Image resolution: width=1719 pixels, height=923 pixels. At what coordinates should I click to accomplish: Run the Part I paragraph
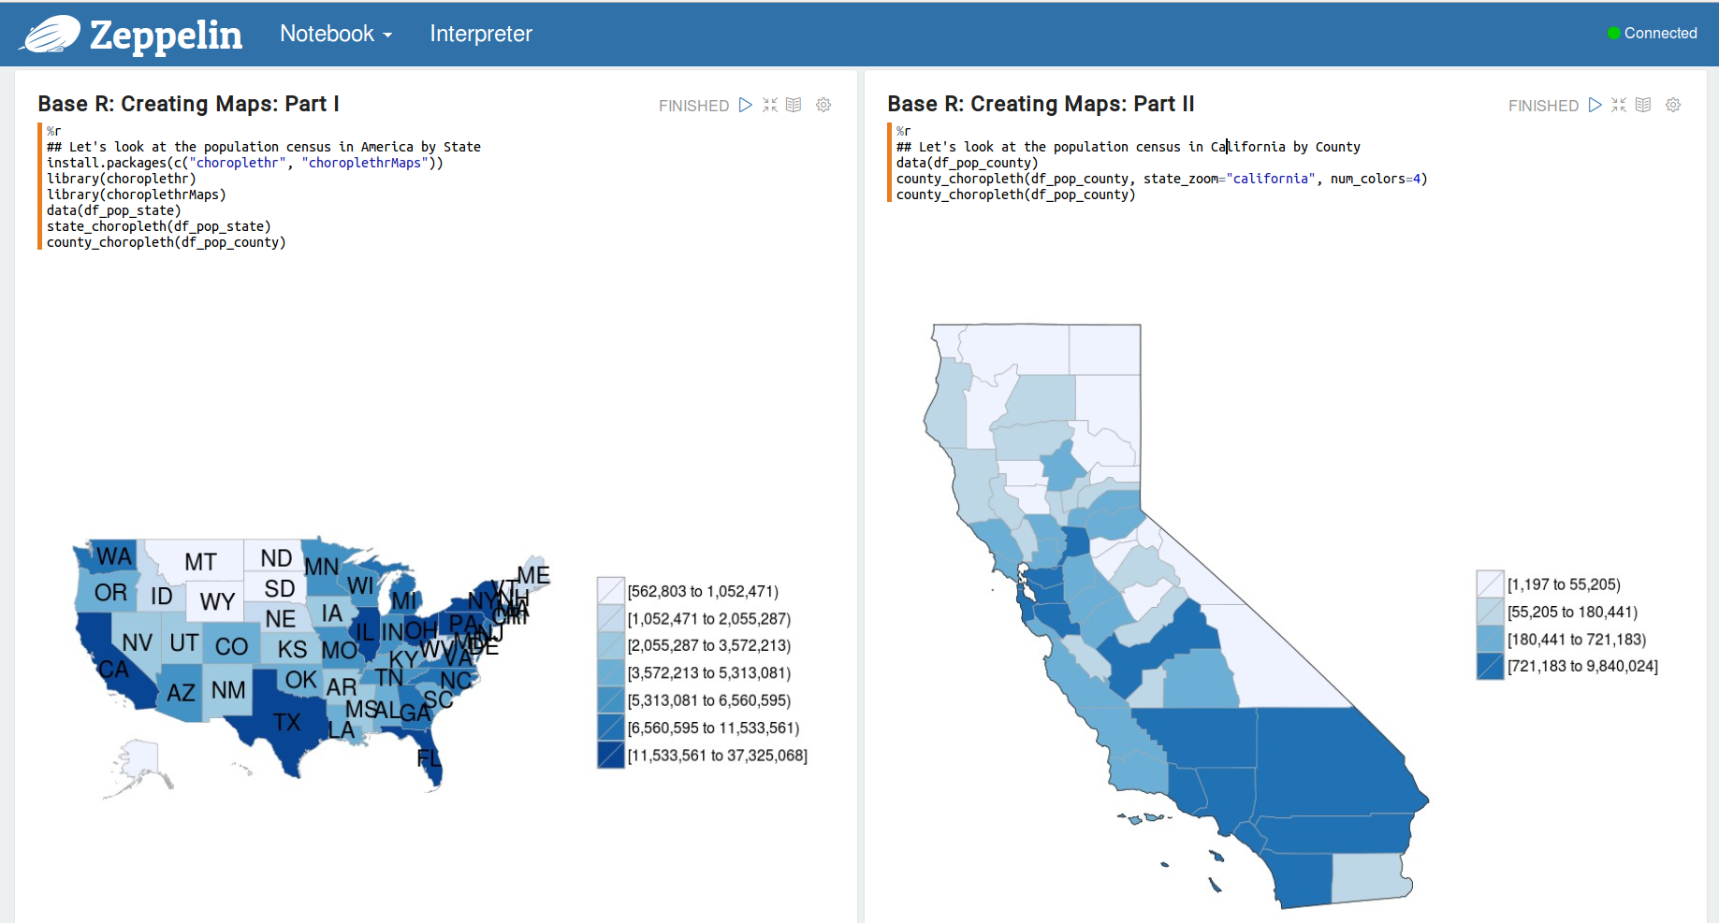(x=745, y=105)
